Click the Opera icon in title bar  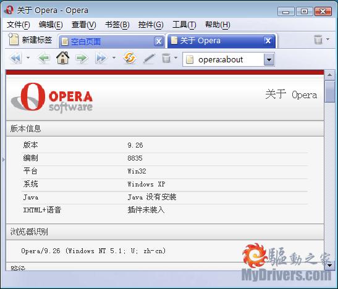(9, 10)
